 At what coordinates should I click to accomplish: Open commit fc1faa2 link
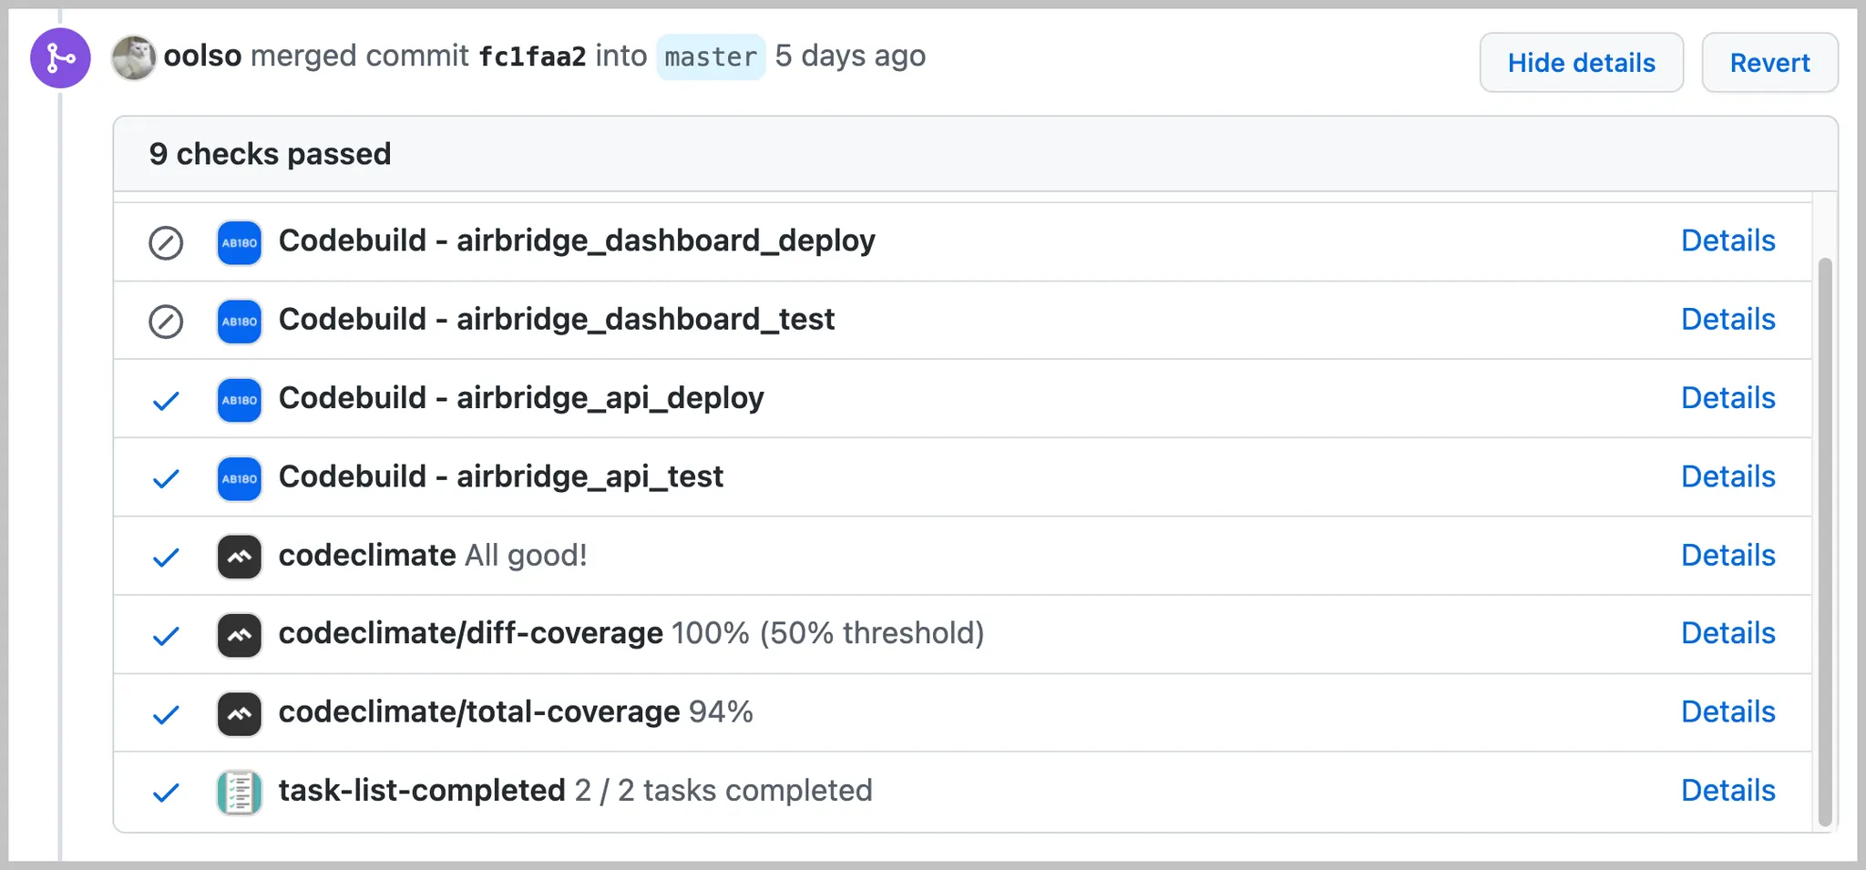click(532, 56)
